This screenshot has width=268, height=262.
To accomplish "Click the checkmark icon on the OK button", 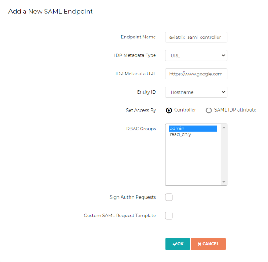I will coord(174,244).
